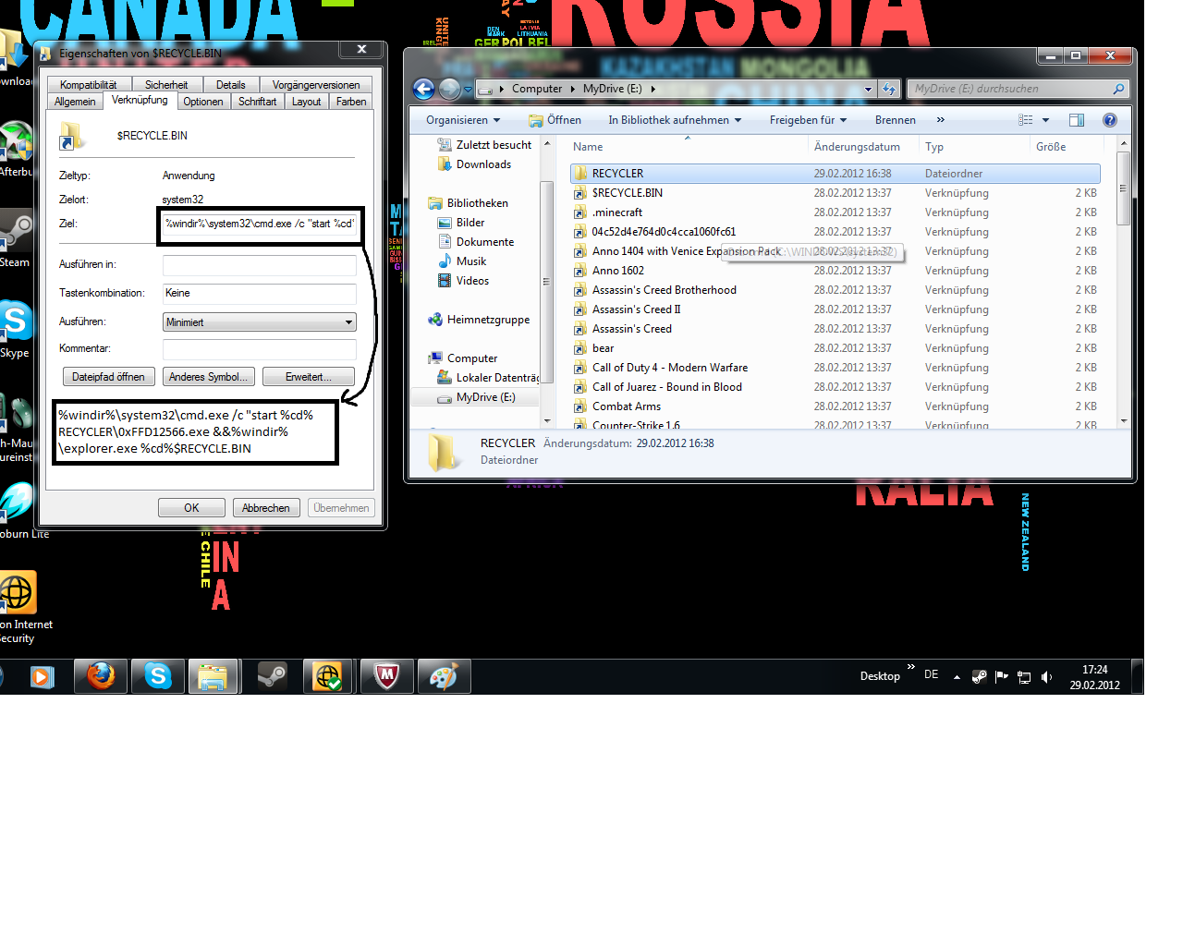The height and width of the screenshot is (946, 1183).
Task: Open view options dropdown arrow in Explorer
Action: [1046, 120]
